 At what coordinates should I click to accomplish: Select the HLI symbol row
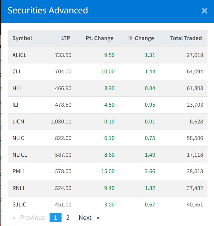point(16,88)
